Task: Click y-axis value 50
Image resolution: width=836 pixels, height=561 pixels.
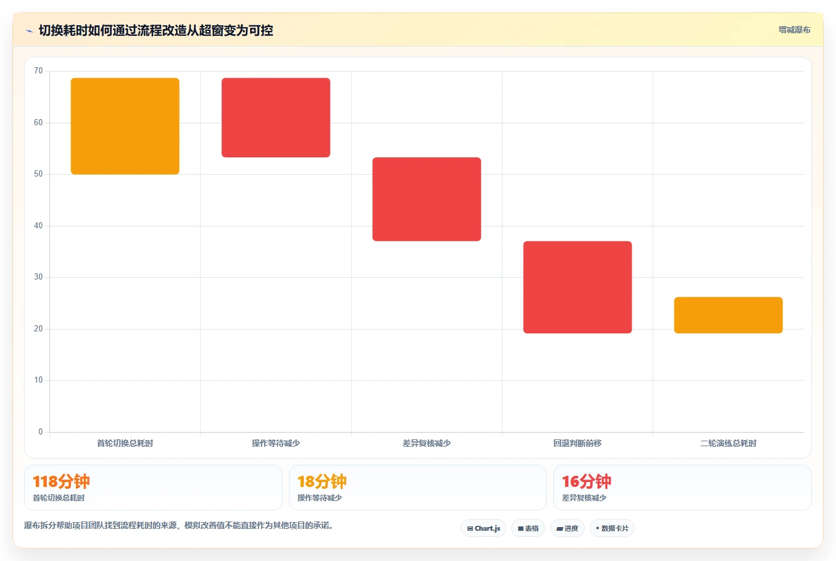Action: point(38,174)
